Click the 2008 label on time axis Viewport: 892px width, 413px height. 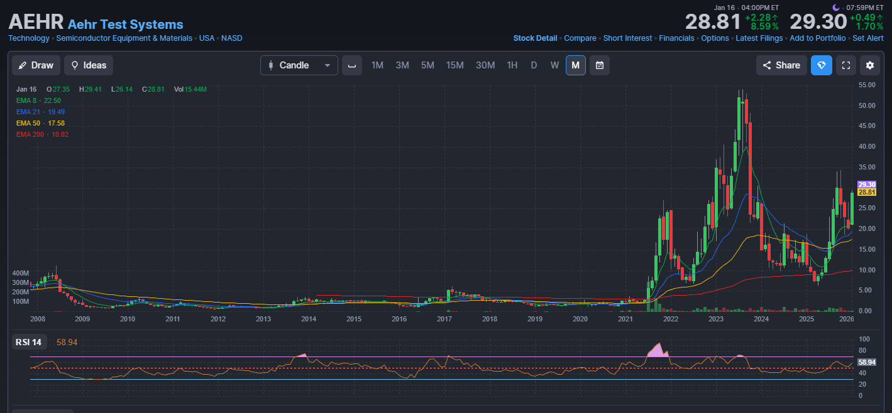click(38, 319)
